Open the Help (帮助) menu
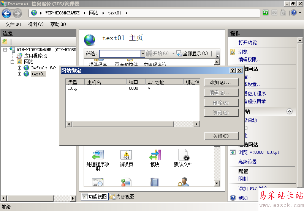This screenshot has width=304, height=211. [58, 24]
